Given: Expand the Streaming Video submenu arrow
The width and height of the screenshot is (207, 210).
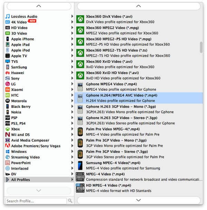Looking at the screenshot, I should (x=72, y=157).
